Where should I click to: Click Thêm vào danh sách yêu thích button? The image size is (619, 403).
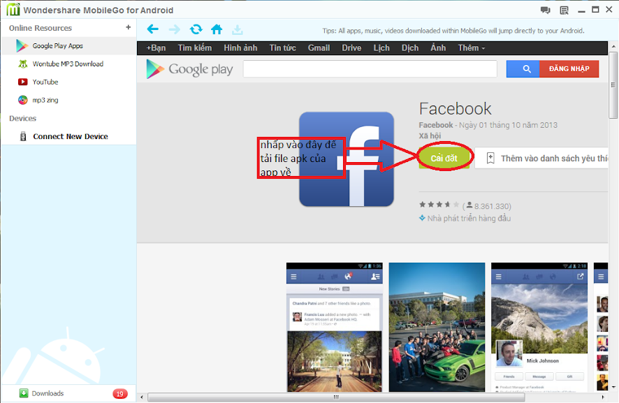click(541, 159)
